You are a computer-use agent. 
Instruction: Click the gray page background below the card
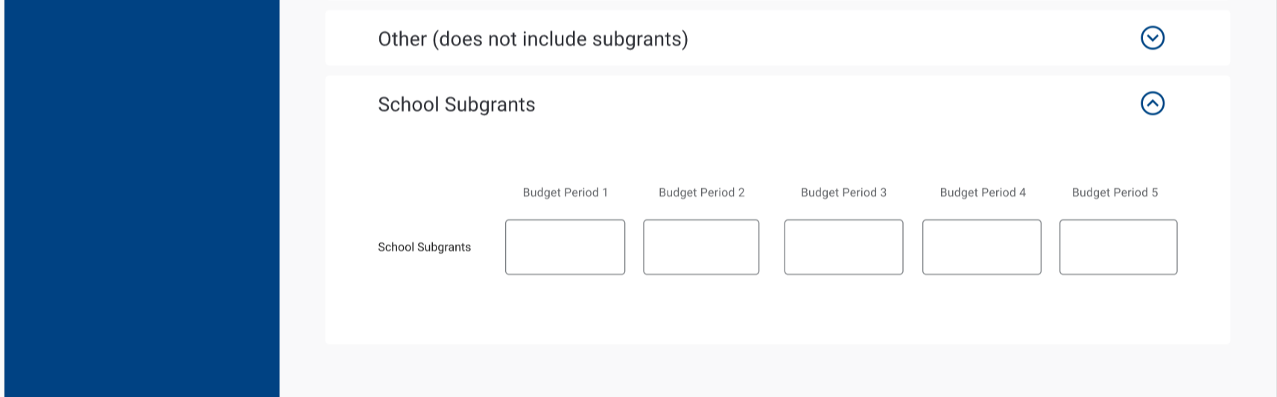coord(775,370)
